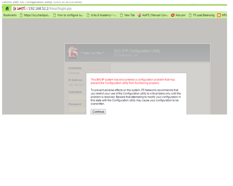Screen dimensions: 233x186
Task: Click the AskF5 bookmark's red F5 icon
Action: coord(139,15)
